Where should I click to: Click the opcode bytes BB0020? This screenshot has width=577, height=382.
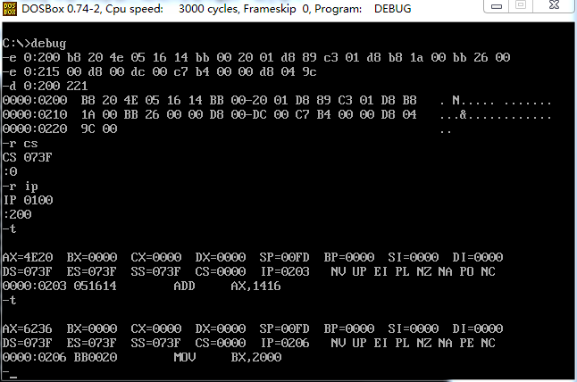[96, 357]
